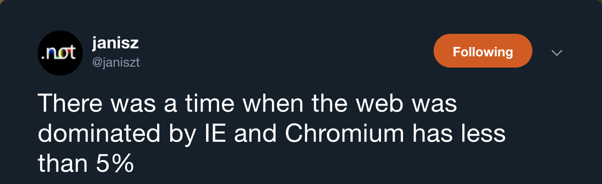Visit the @janiszt handle link
Viewport: 602px width, 184px height.
[x=116, y=62]
